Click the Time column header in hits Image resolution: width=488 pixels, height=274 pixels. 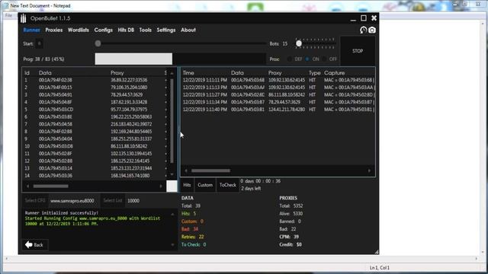[188, 73]
